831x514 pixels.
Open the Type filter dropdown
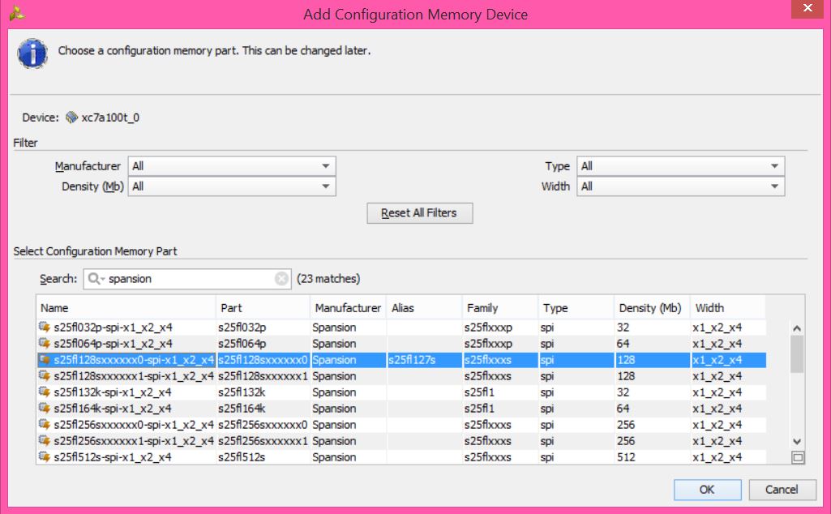point(680,166)
